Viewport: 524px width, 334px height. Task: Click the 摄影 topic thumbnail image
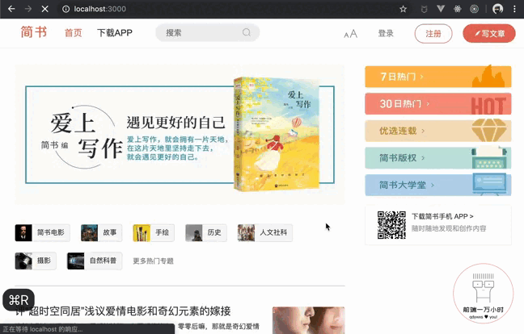pos(23,261)
